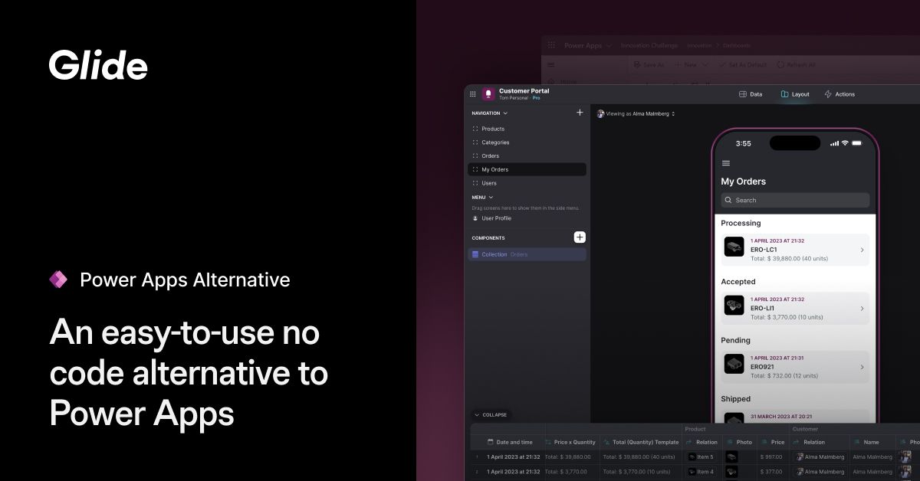Viewport: 920px width, 481px height.
Task: Open the User Profile menu item
Action: 527,218
